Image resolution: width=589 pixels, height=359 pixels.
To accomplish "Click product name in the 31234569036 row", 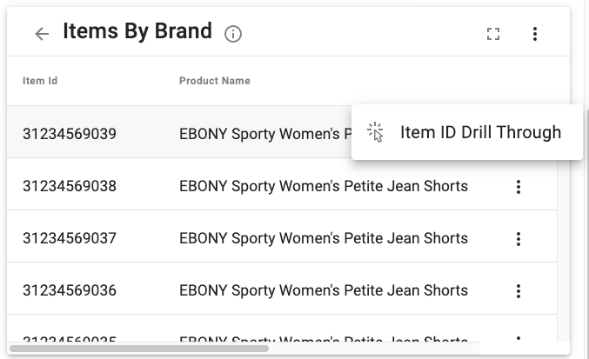I will pyautogui.click(x=324, y=290).
